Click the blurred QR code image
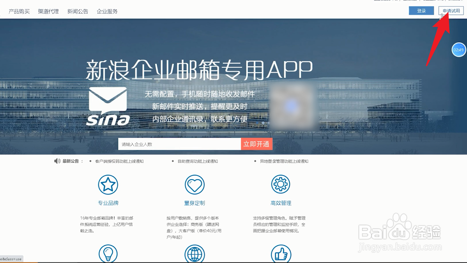The width and height of the screenshot is (467, 263). [292, 106]
